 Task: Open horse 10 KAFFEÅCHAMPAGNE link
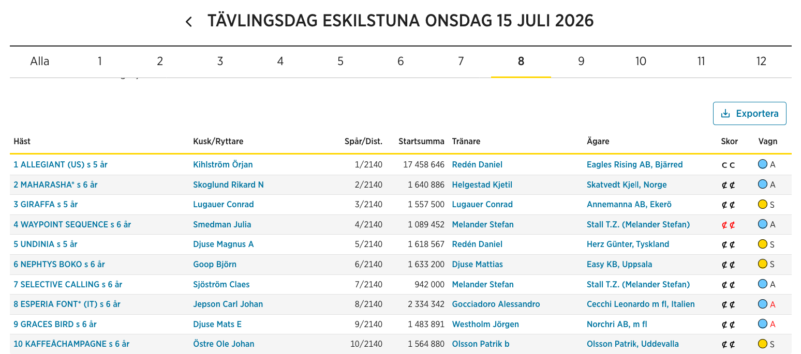pyautogui.click(x=71, y=344)
